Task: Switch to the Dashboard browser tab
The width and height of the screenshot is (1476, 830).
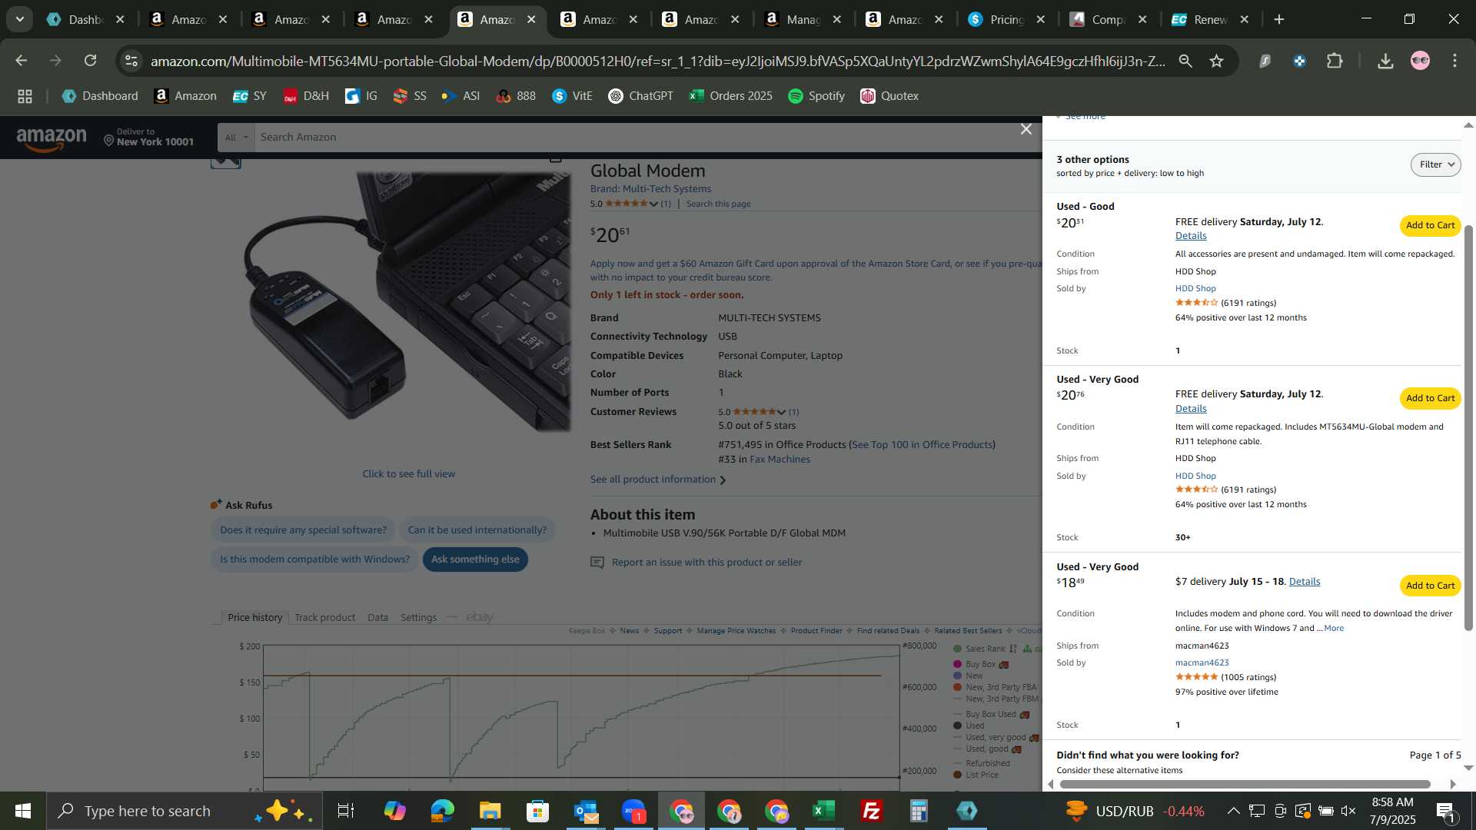Action: click(x=85, y=20)
